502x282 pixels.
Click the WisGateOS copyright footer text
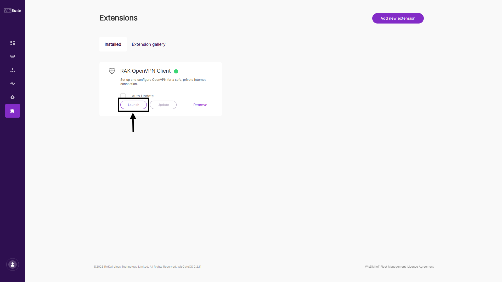coord(148,267)
